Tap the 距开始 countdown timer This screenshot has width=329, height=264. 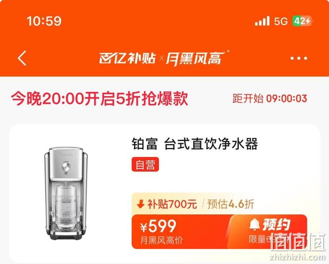[x=270, y=98]
